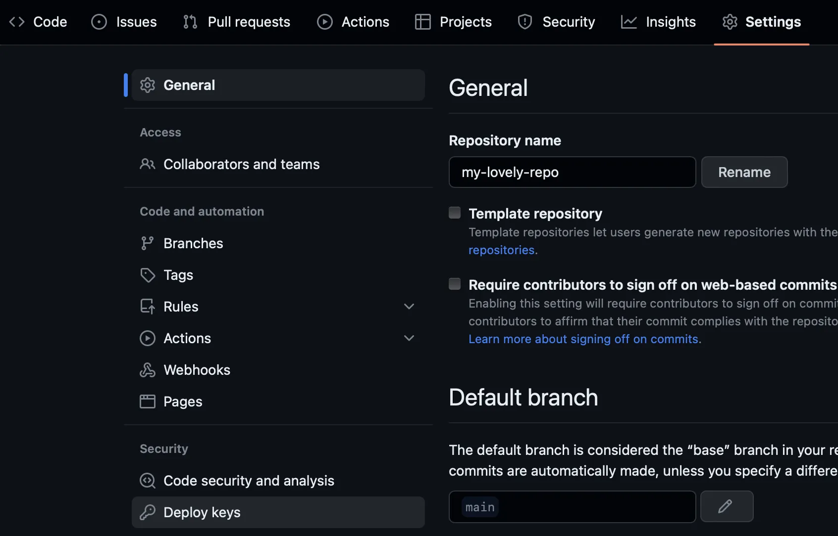This screenshot has height=536, width=838.
Task: Click the play icon beside sidebar Actions
Action: pyautogui.click(x=148, y=338)
